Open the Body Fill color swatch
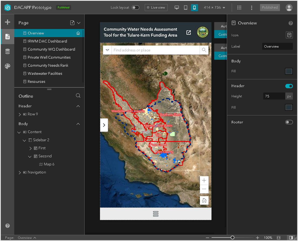Image resolution: width=298 pixels, height=241 pixels. tap(289, 71)
